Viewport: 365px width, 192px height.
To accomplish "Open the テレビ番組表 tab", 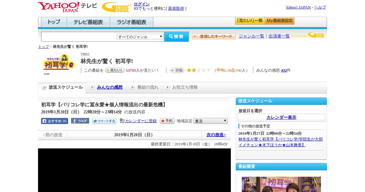I will 88,22.
